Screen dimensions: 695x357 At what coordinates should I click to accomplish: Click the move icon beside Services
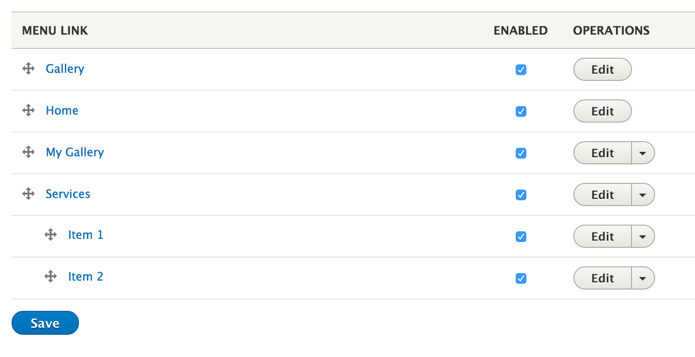28,194
